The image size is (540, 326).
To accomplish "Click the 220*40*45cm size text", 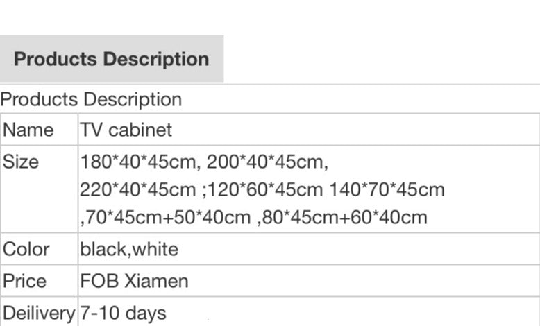I will pyautogui.click(x=138, y=190).
